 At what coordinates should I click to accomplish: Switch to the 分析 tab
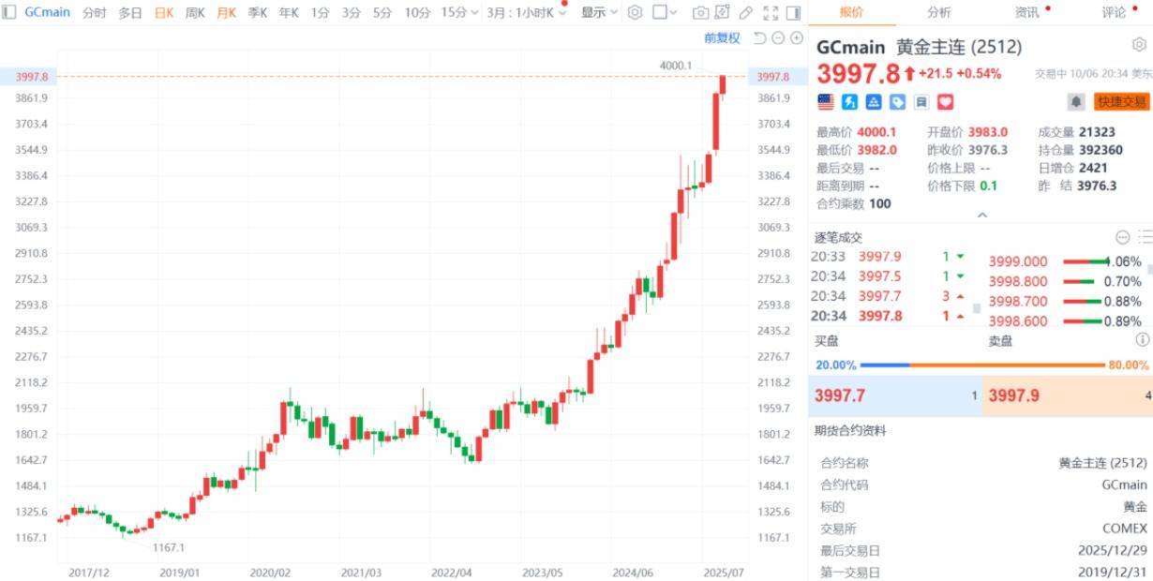[938, 13]
